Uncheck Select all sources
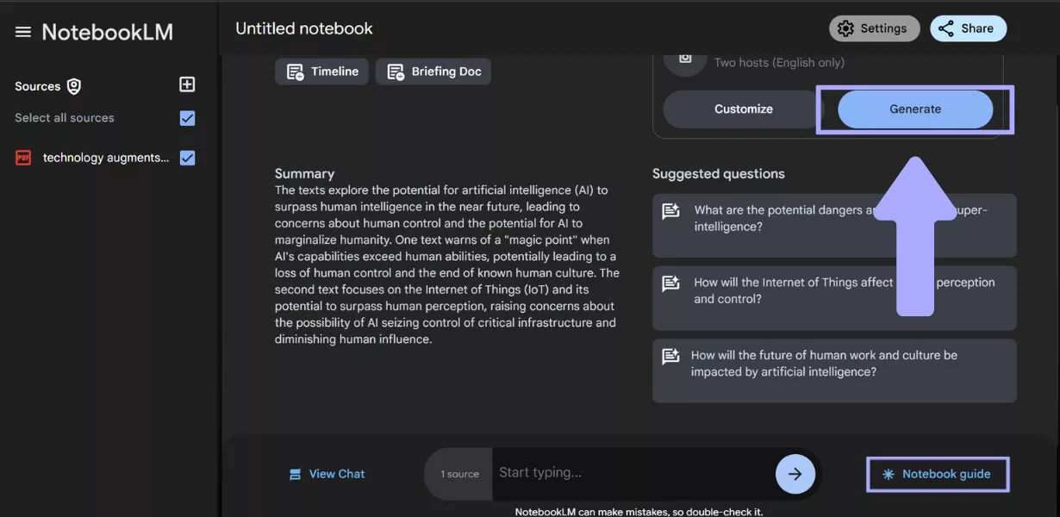This screenshot has width=1060, height=517. (187, 118)
